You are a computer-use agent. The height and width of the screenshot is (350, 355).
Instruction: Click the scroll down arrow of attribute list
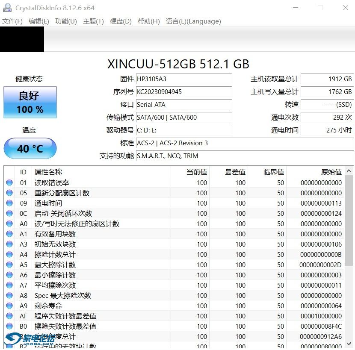pyautogui.click(x=349, y=344)
